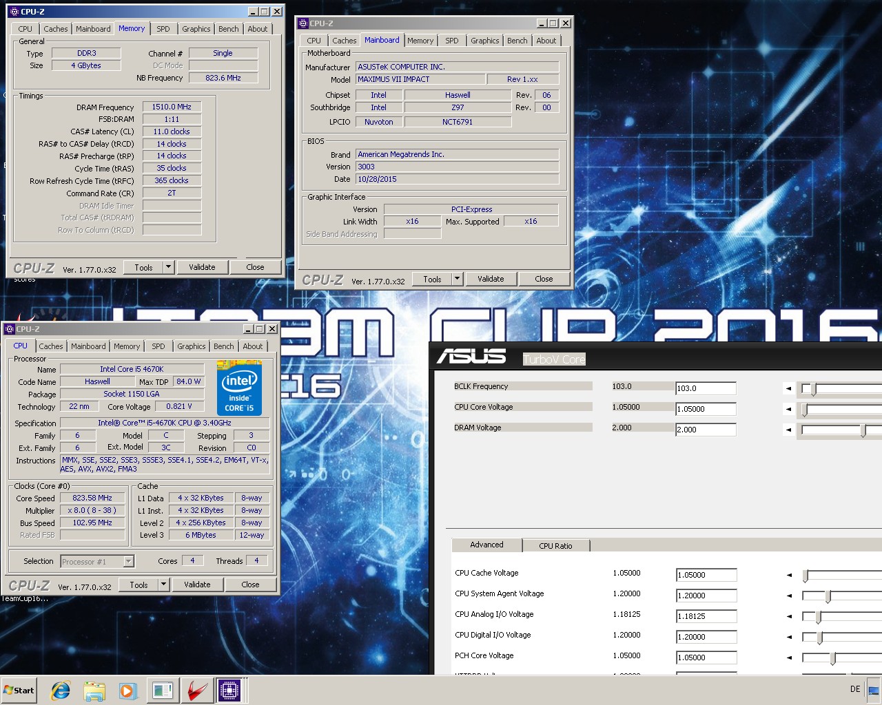
Task: Switch to the red ASUS TurboV taskbar icon
Action: tap(197, 691)
